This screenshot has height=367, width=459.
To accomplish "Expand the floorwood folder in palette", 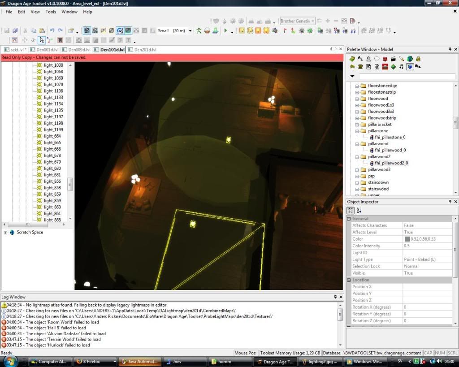I will click(357, 99).
